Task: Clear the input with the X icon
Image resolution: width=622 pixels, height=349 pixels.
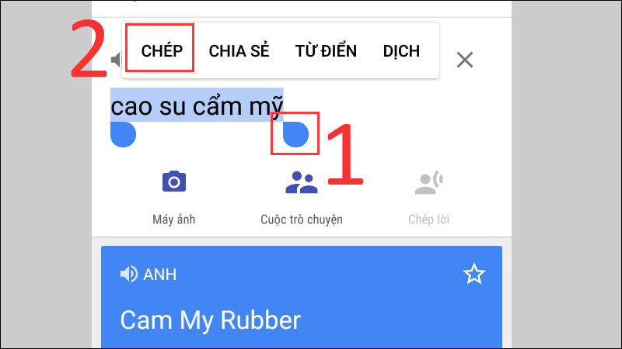Action: pyautogui.click(x=465, y=60)
